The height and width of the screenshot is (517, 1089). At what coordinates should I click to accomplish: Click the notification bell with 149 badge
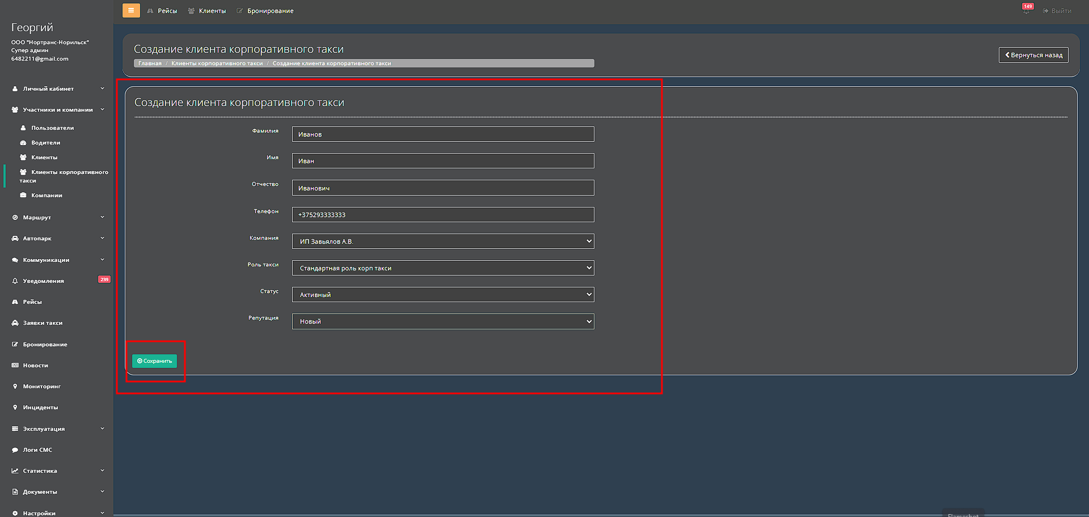coord(1026,11)
